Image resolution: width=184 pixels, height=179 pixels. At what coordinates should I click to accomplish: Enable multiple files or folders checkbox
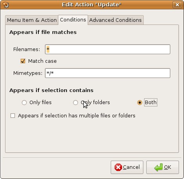click(13, 115)
